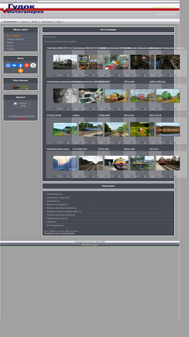The height and width of the screenshot is (337, 189).
Task: Open the ER2-1317R photo thumbnail
Action: [168, 129]
